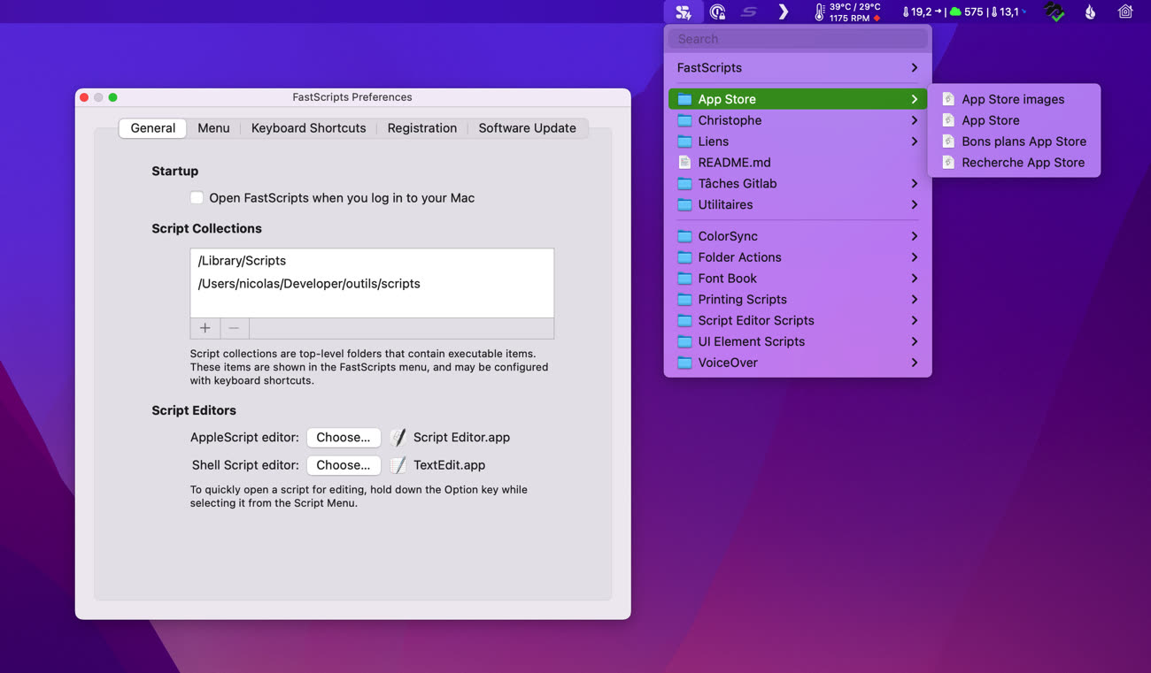Click the Tâches Gitlab folder icon
This screenshot has height=673, width=1151.
point(684,183)
